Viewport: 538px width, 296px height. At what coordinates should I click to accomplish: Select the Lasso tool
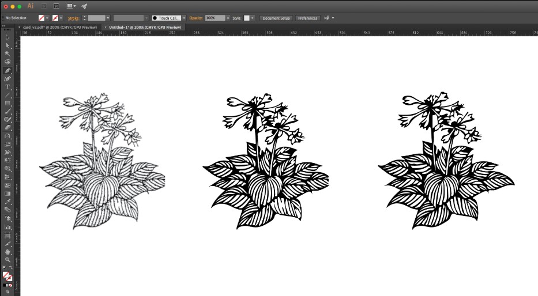(7, 62)
